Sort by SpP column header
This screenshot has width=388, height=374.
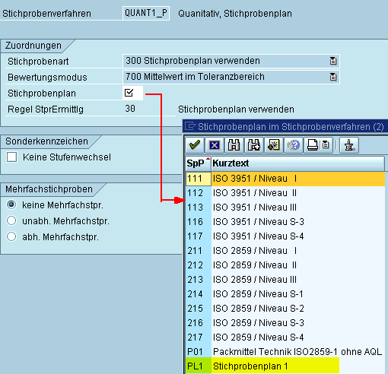[x=198, y=163]
